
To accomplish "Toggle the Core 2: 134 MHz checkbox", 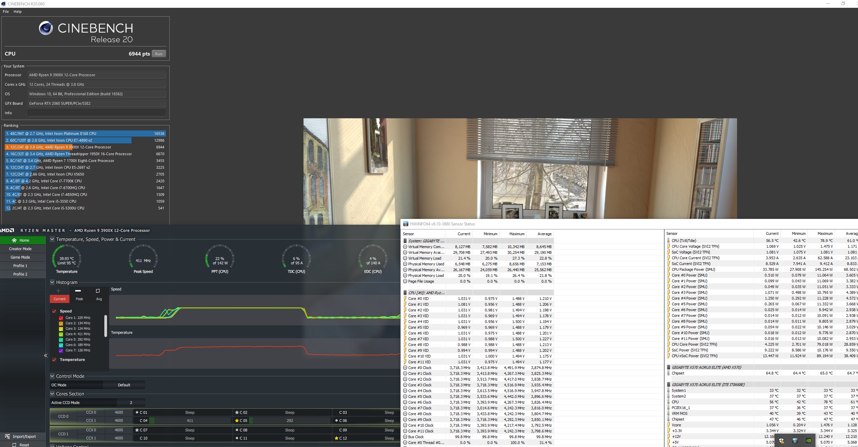I will coord(61,323).
